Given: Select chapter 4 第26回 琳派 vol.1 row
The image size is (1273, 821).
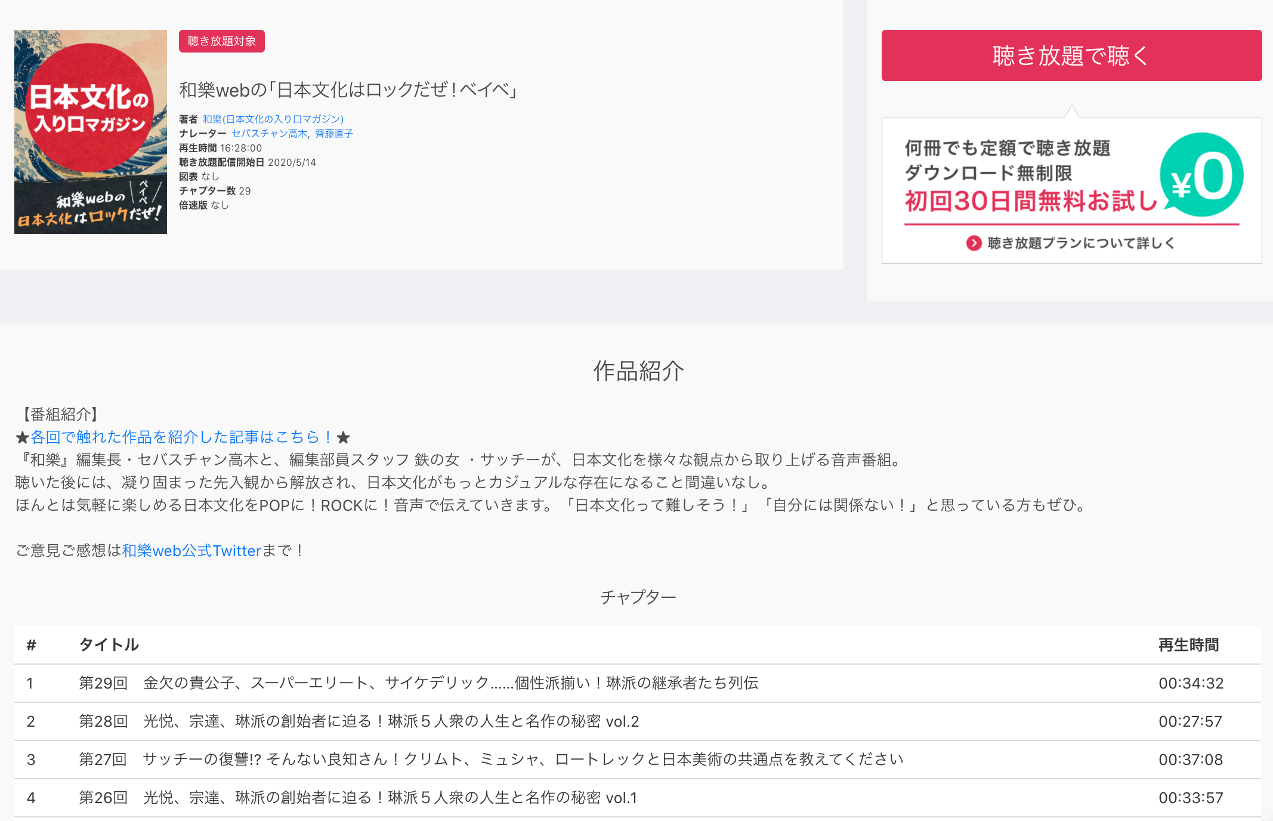Looking at the screenshot, I should 358,798.
